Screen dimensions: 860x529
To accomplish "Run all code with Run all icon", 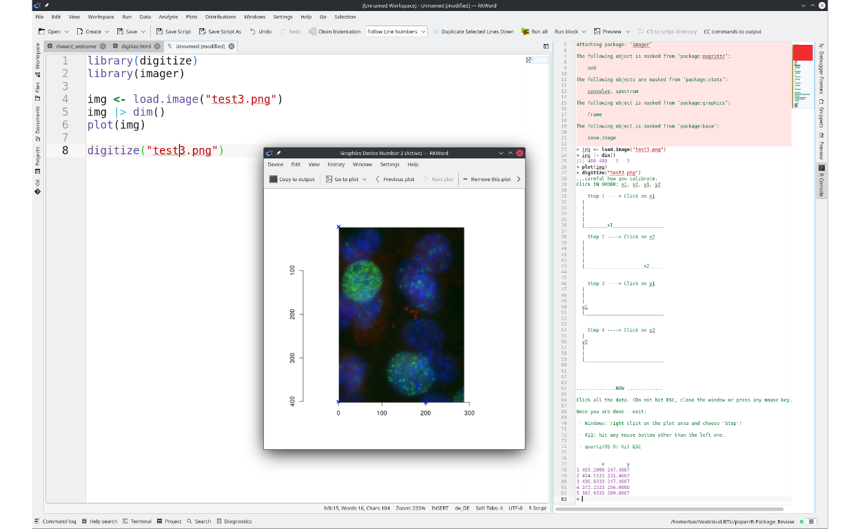I will pos(525,32).
